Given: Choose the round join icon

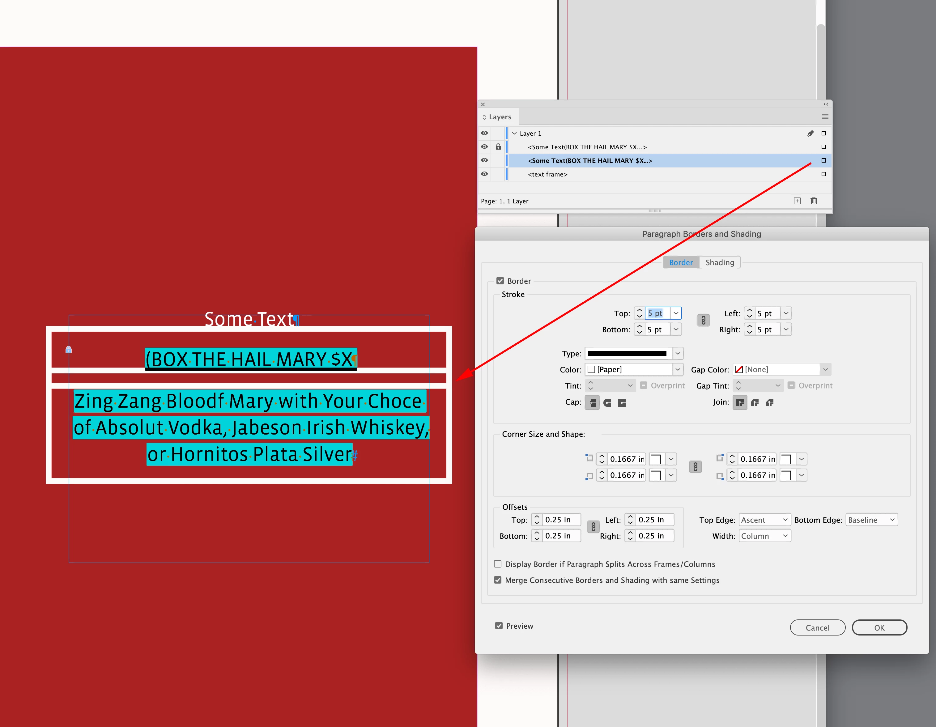Looking at the screenshot, I should 755,402.
